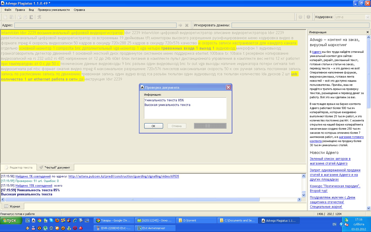Open Зеленый список авторов news link
The width and height of the screenshot is (371, 232).
pyautogui.click(x=330, y=161)
